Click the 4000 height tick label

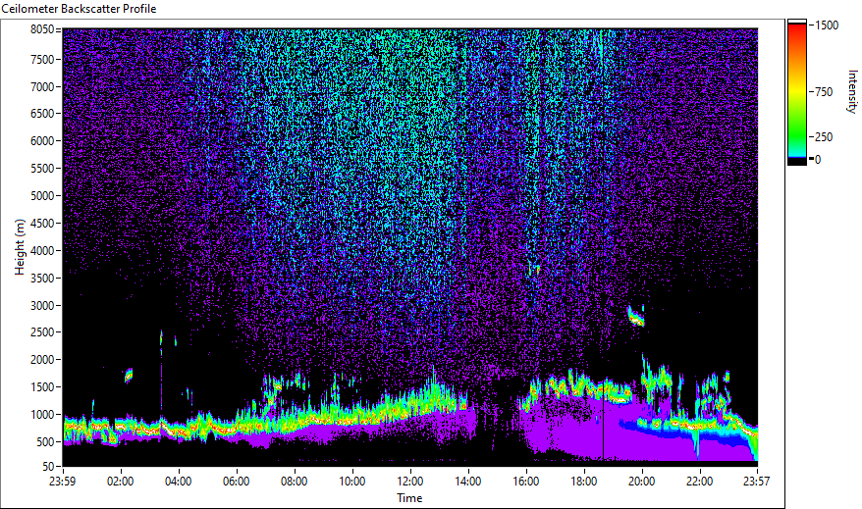pos(42,251)
